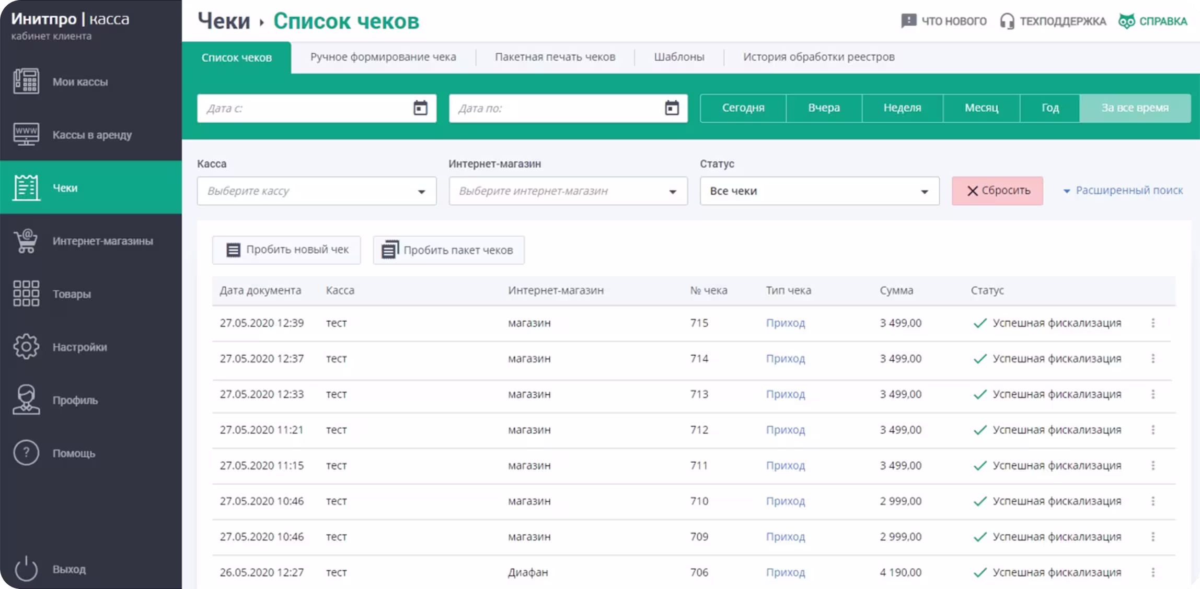Open Профиль user icon
The width and height of the screenshot is (1200, 589).
(26, 400)
